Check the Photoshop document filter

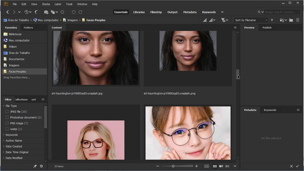click(x=7, y=118)
